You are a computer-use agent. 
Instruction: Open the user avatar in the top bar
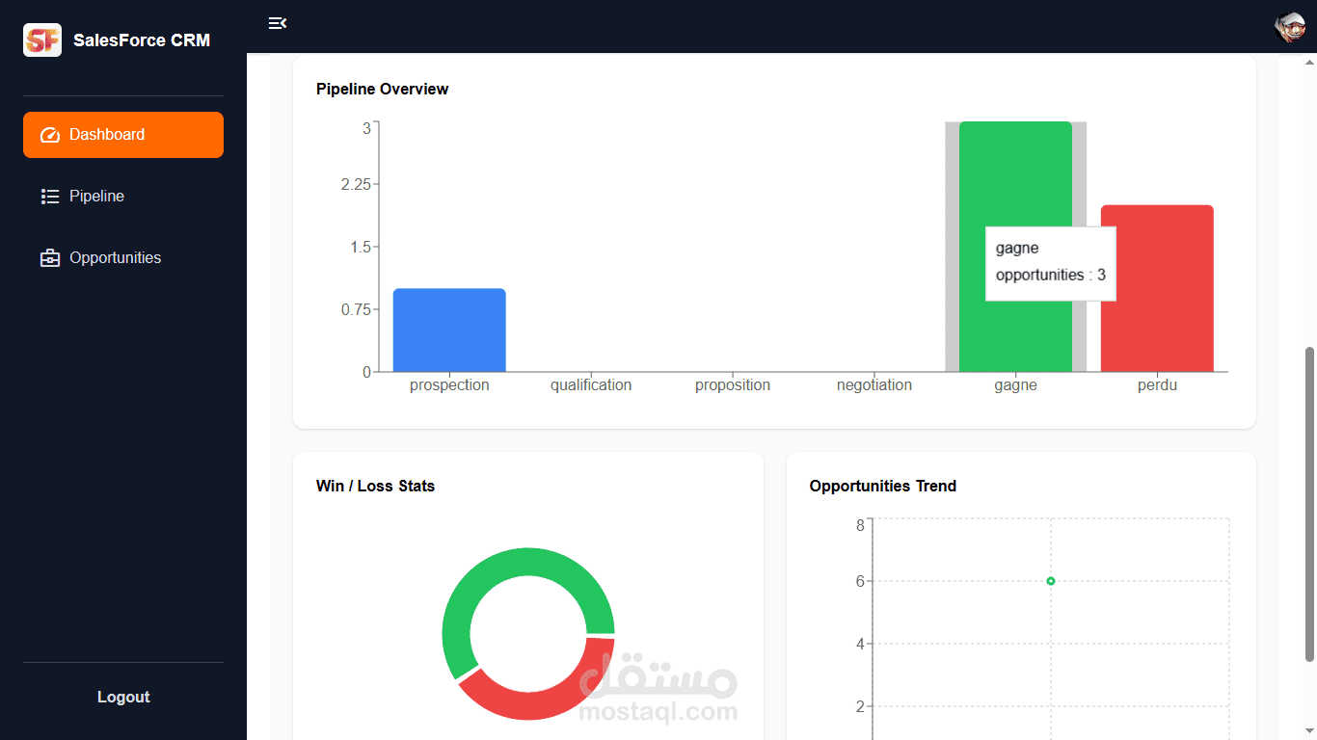tap(1290, 27)
